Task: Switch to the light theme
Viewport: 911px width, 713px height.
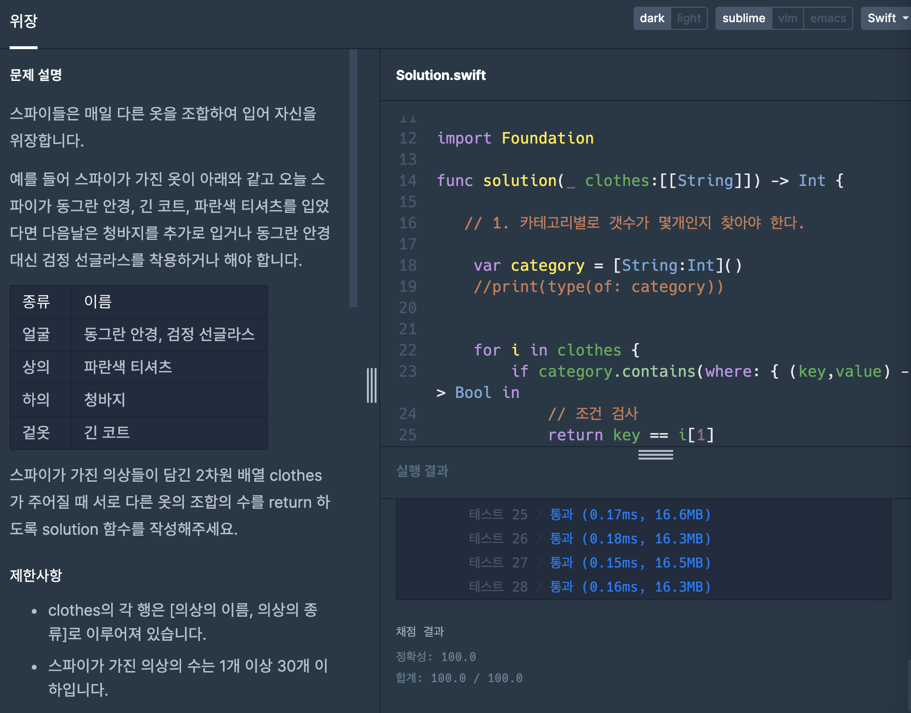Action: (x=689, y=18)
